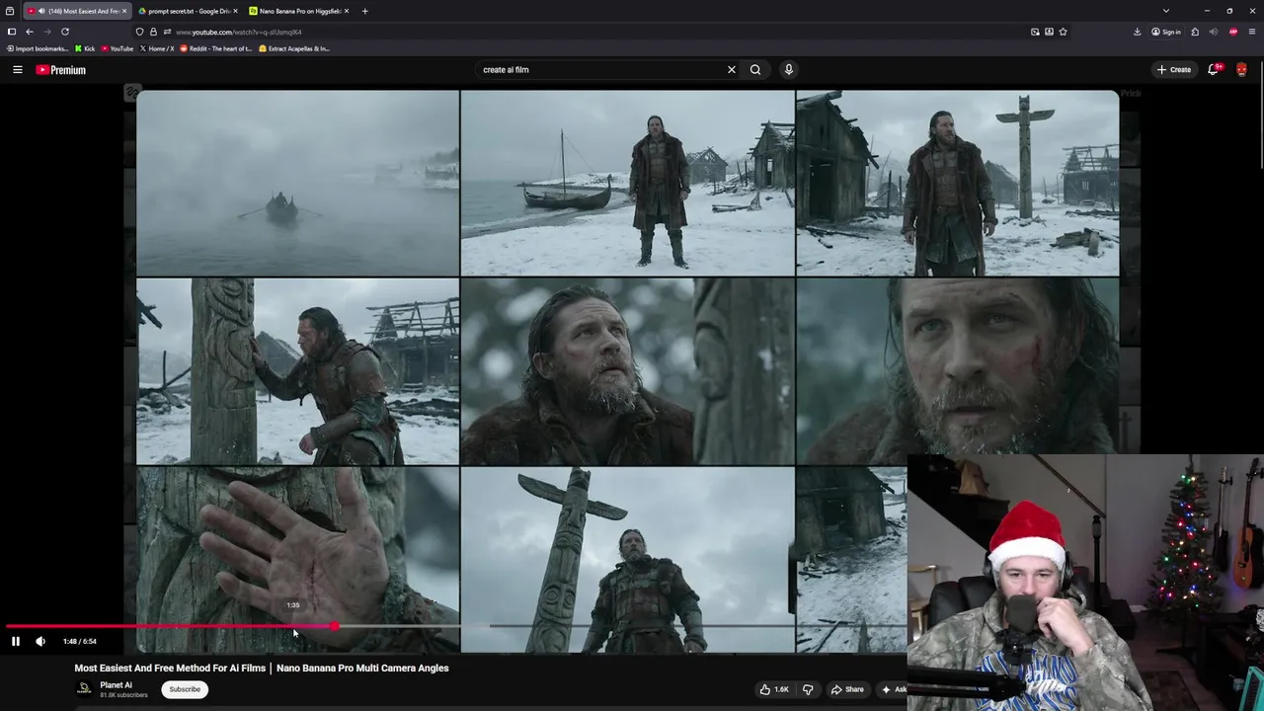Image resolution: width=1264 pixels, height=711 pixels.
Task: Open the browser downloads panel
Action: 1137,32
